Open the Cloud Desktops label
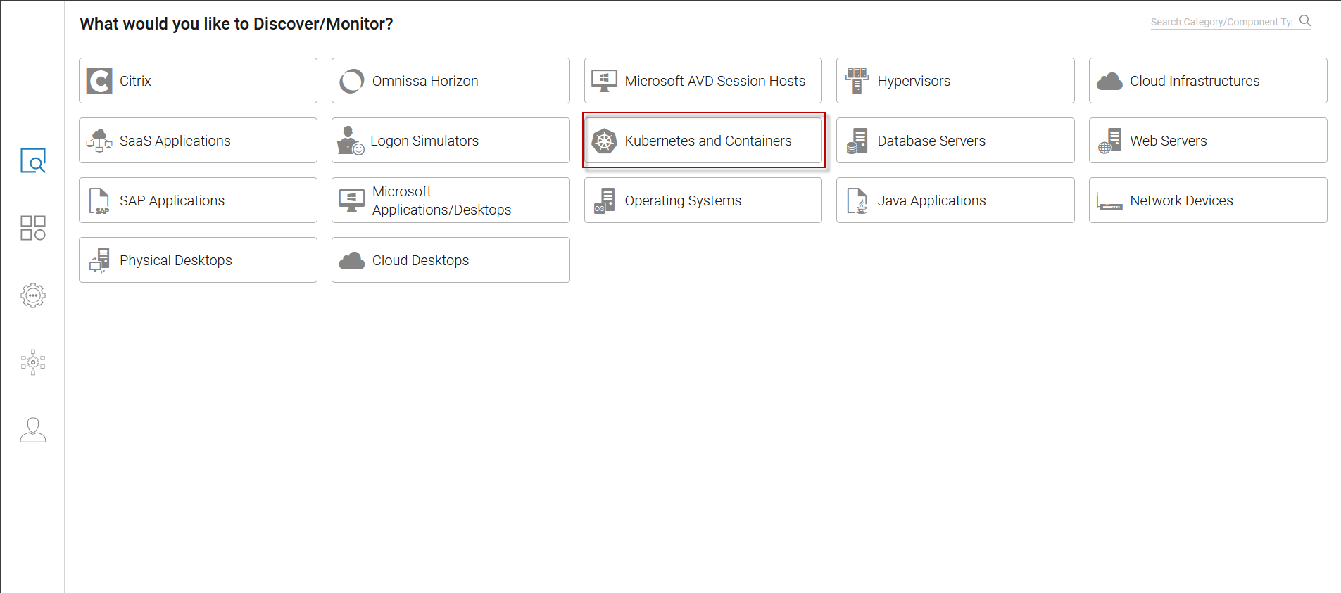The image size is (1341, 593). point(420,260)
